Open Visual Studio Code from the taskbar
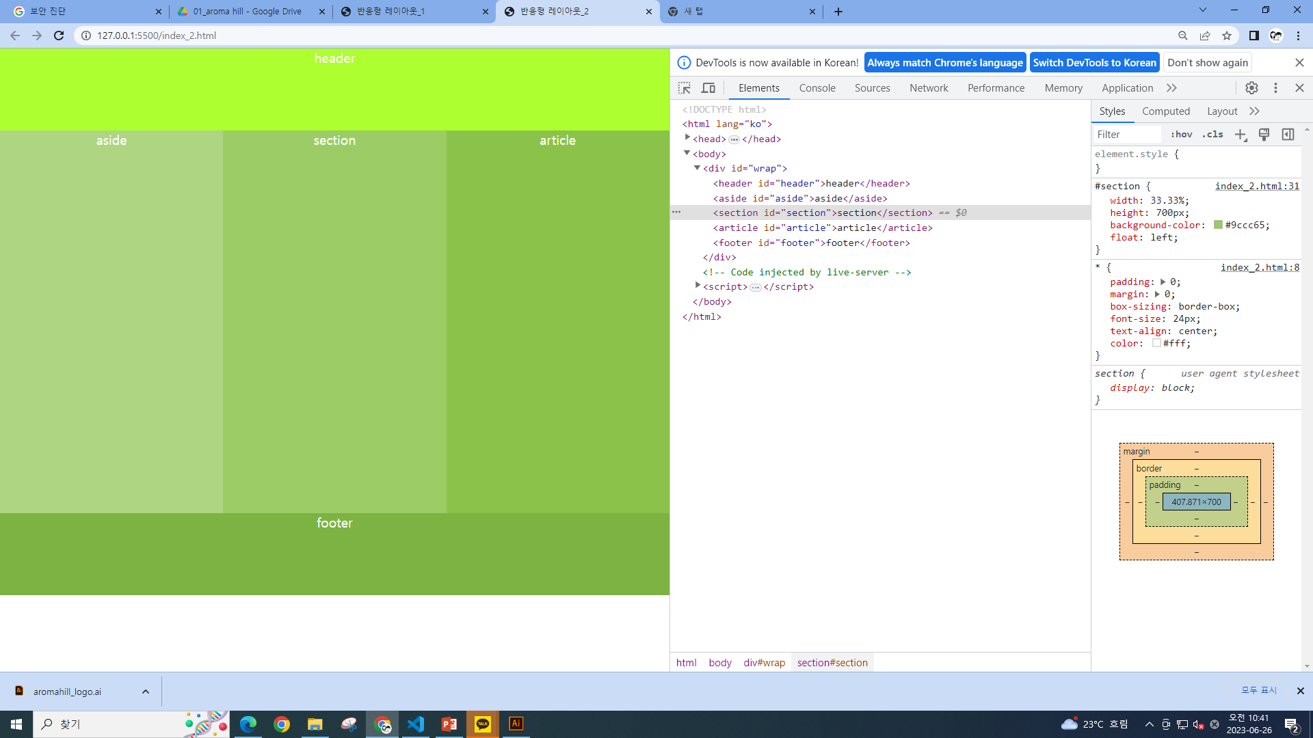Viewport: 1313px width, 738px height. (x=416, y=724)
